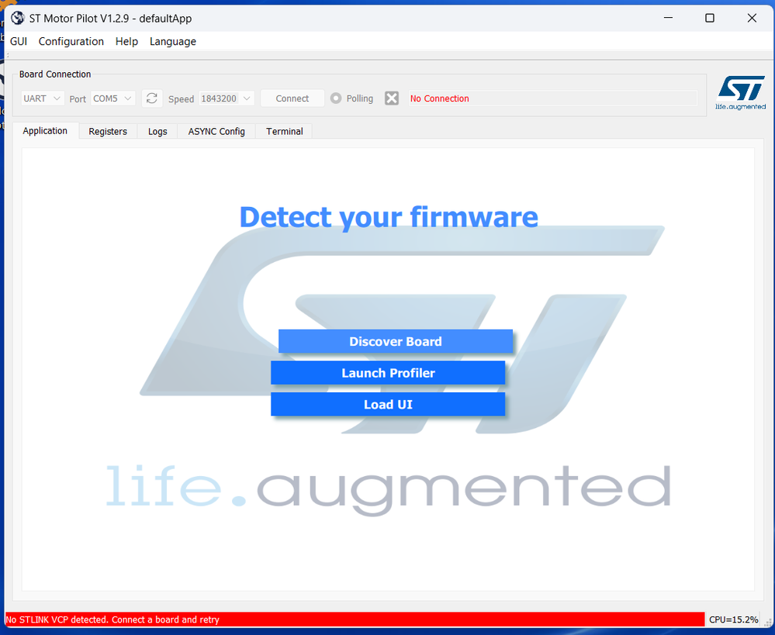Click the Connect button

292,98
